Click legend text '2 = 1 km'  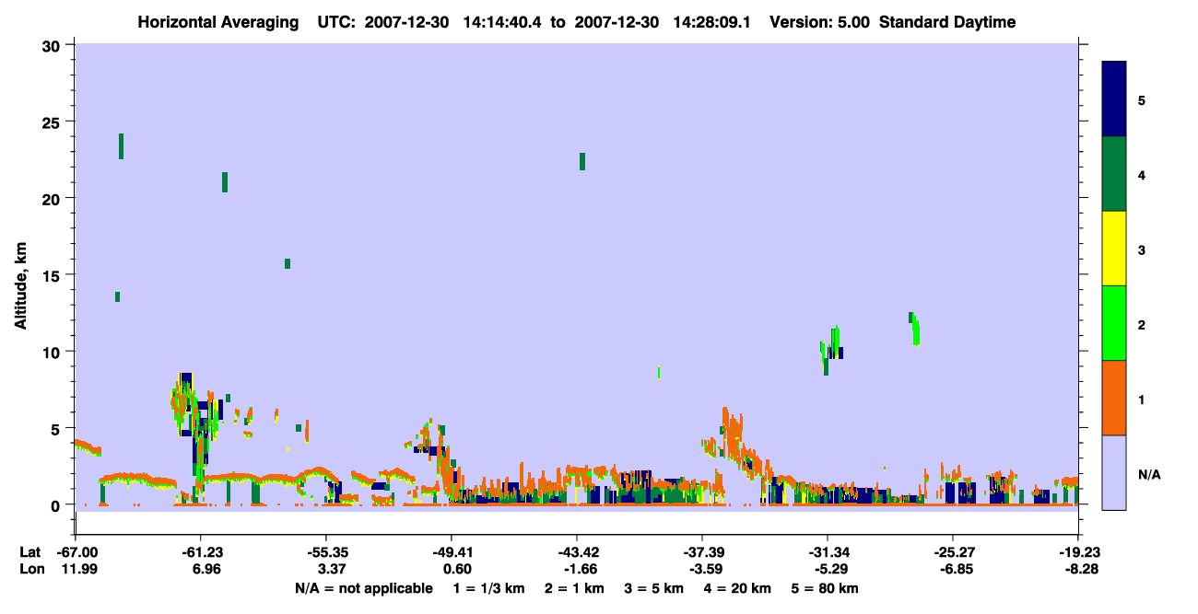(x=575, y=588)
